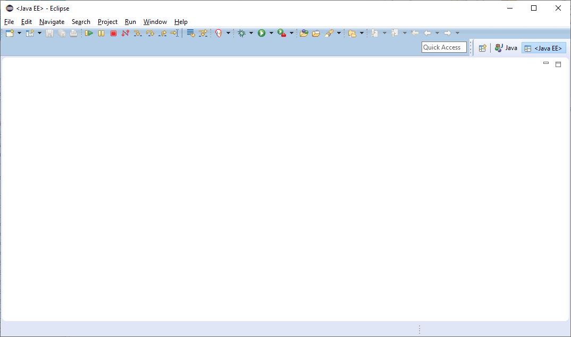Open the Back history dropdown arrow
Screen dimensions: 571x337
pos(438,33)
